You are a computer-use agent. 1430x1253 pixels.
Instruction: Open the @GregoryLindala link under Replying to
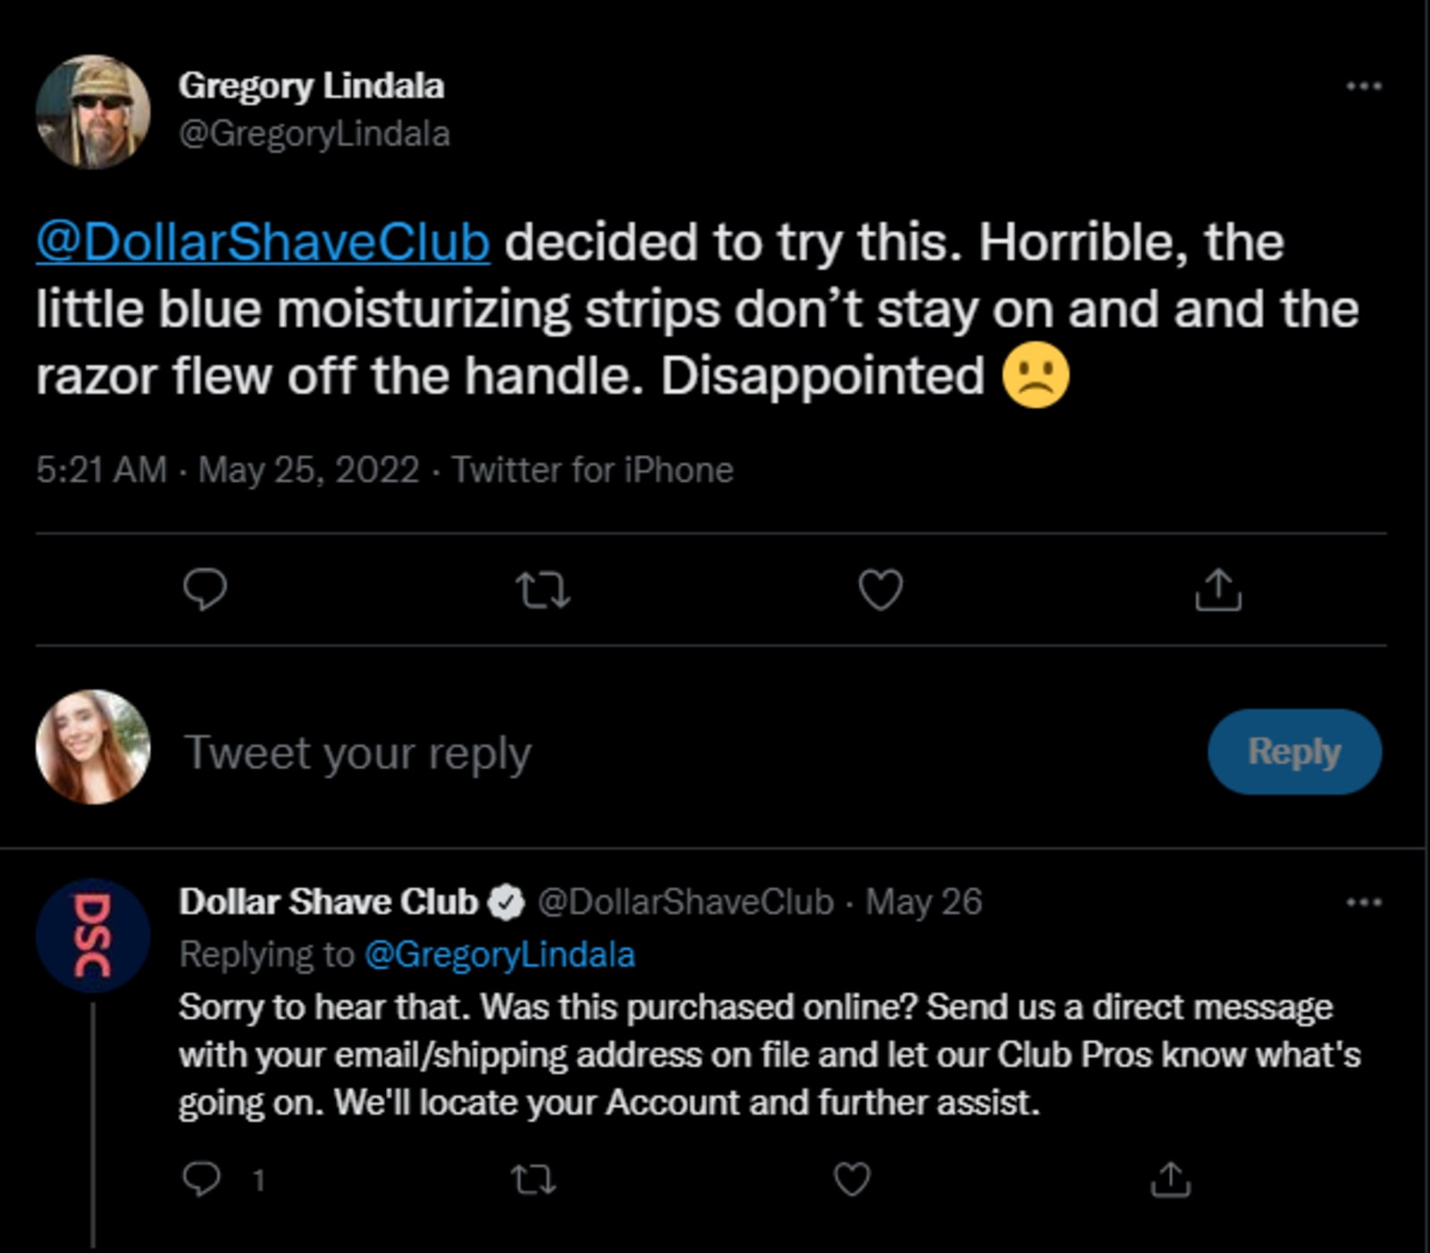point(500,955)
